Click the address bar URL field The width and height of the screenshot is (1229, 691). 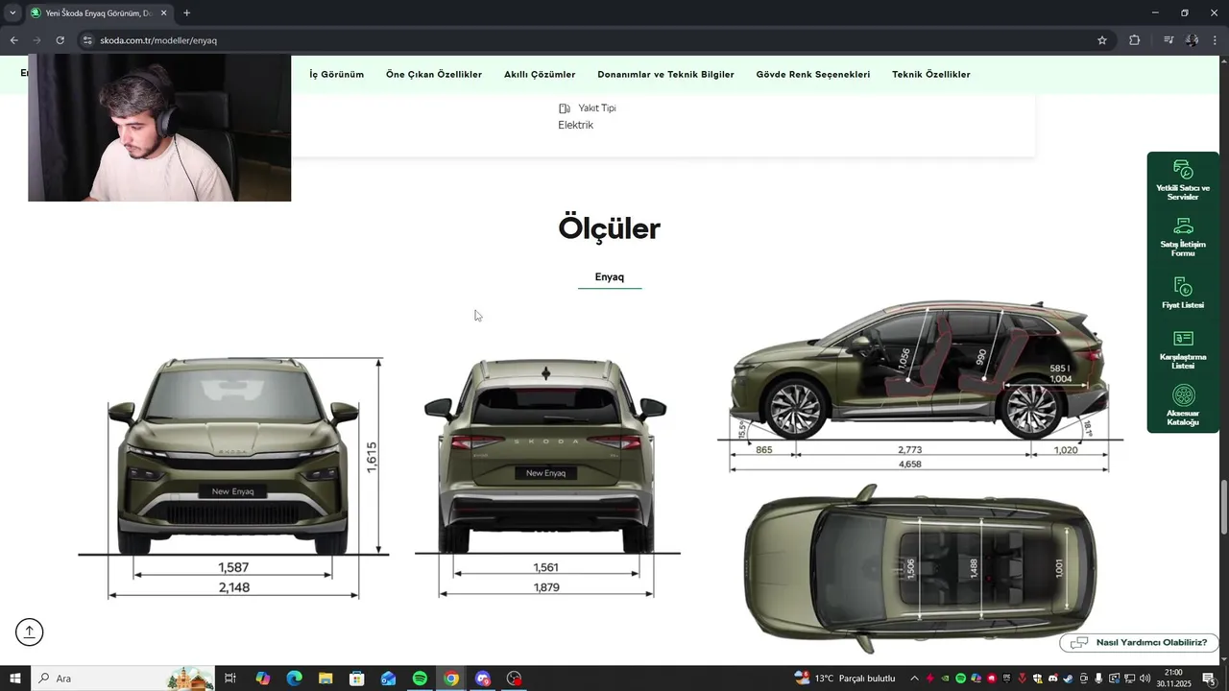[595, 40]
